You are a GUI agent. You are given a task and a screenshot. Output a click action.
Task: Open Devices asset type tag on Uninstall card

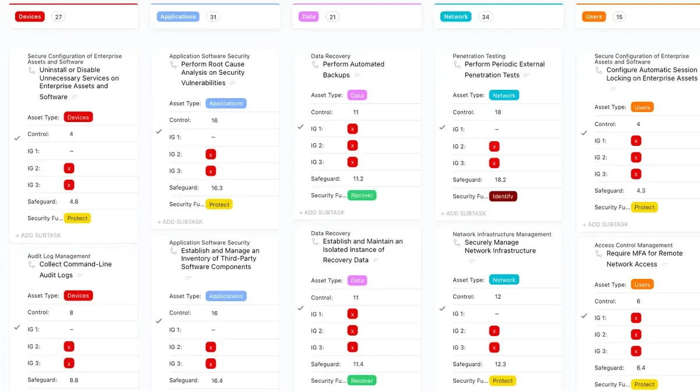pyautogui.click(x=78, y=117)
